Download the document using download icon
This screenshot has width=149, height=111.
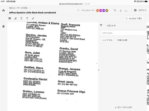[120, 10]
